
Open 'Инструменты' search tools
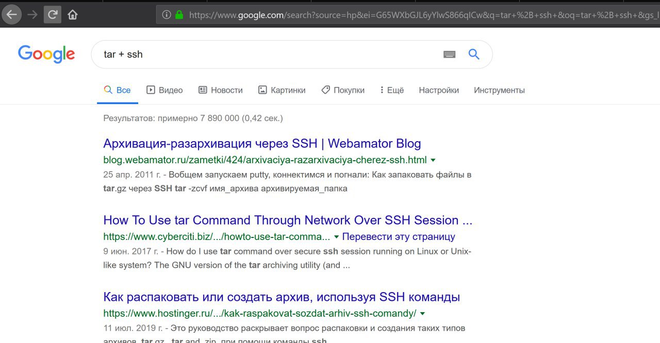point(499,90)
